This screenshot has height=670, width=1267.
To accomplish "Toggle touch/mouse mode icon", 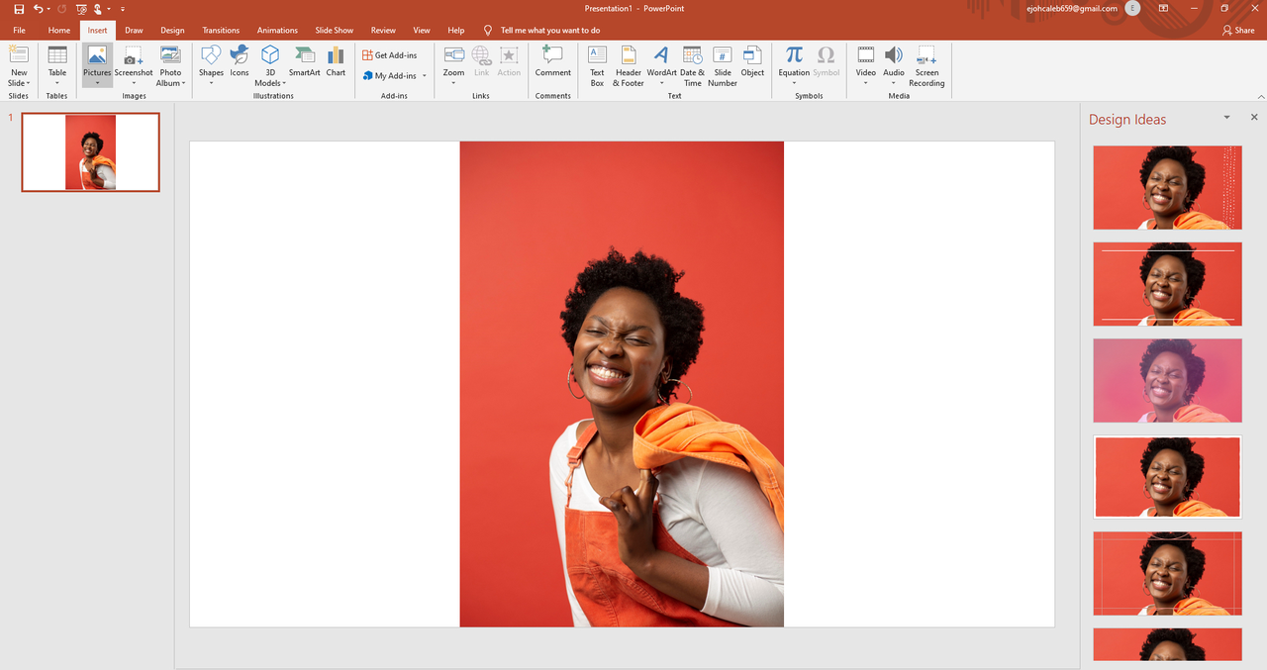I will tap(98, 9).
